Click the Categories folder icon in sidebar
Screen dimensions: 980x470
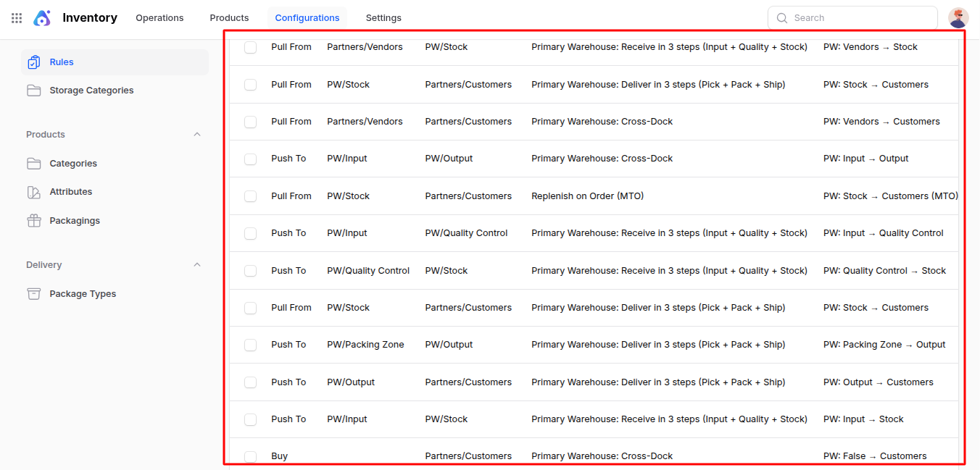tap(33, 164)
